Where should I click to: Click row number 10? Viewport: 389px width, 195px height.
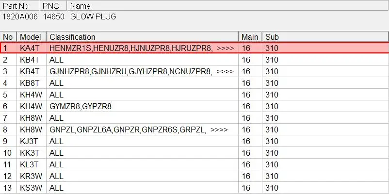[7, 153]
